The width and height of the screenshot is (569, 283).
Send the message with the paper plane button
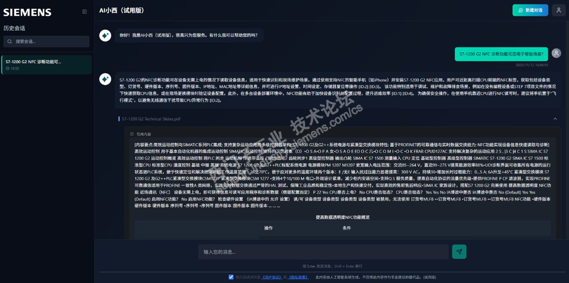(x=459, y=252)
